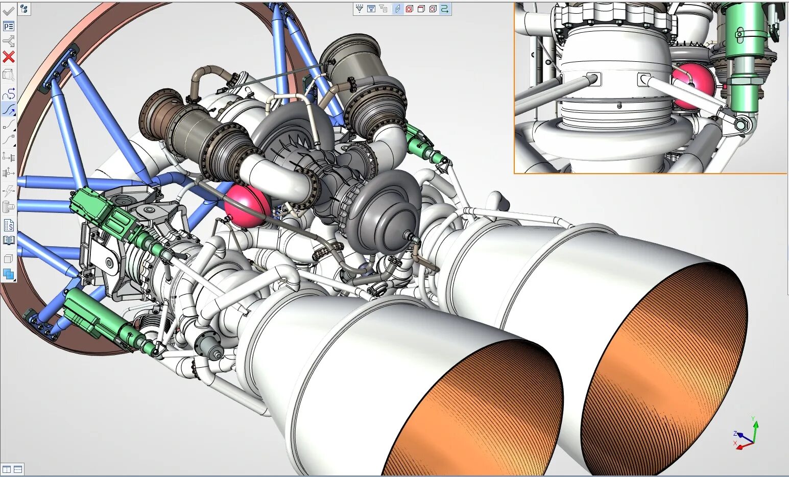Open the selection filter funnel icon
This screenshot has width=789, height=477.
coord(359,9)
